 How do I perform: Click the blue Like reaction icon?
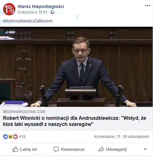coord(6,137)
